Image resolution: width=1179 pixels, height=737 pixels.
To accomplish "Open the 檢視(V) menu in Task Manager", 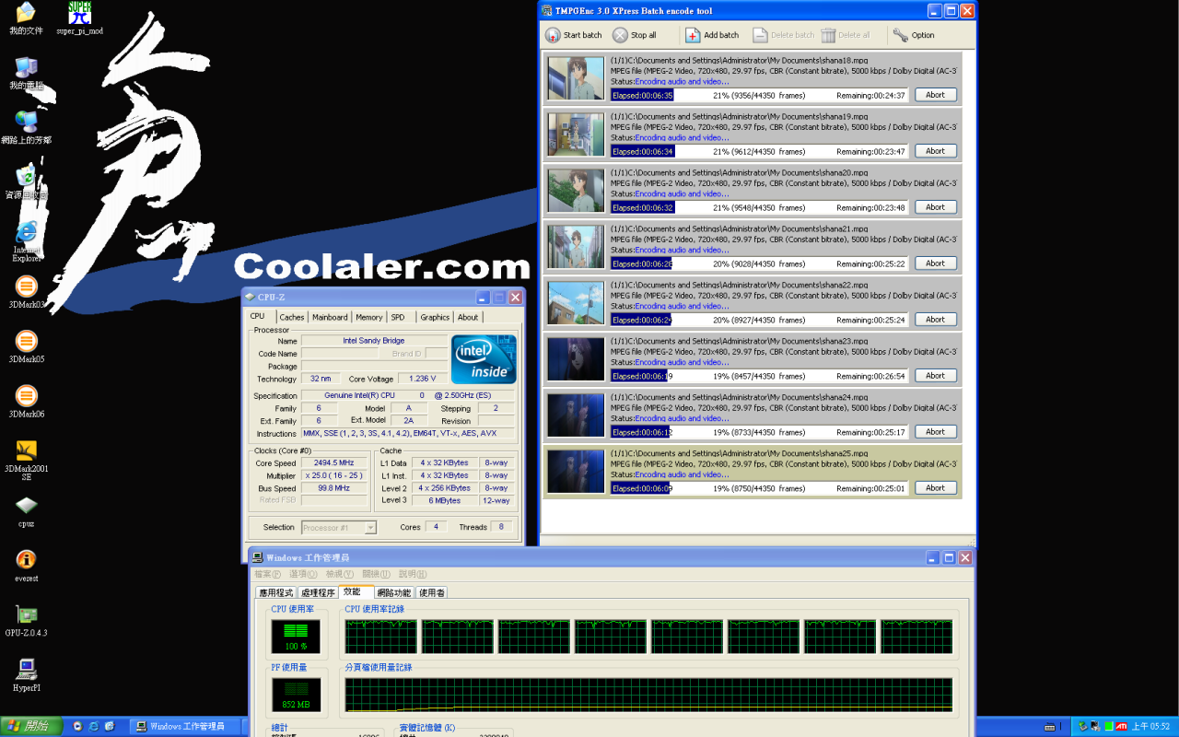I will 340,574.
